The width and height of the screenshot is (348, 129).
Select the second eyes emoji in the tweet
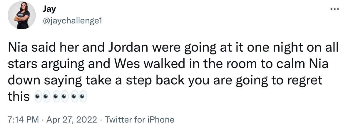coord(60,96)
